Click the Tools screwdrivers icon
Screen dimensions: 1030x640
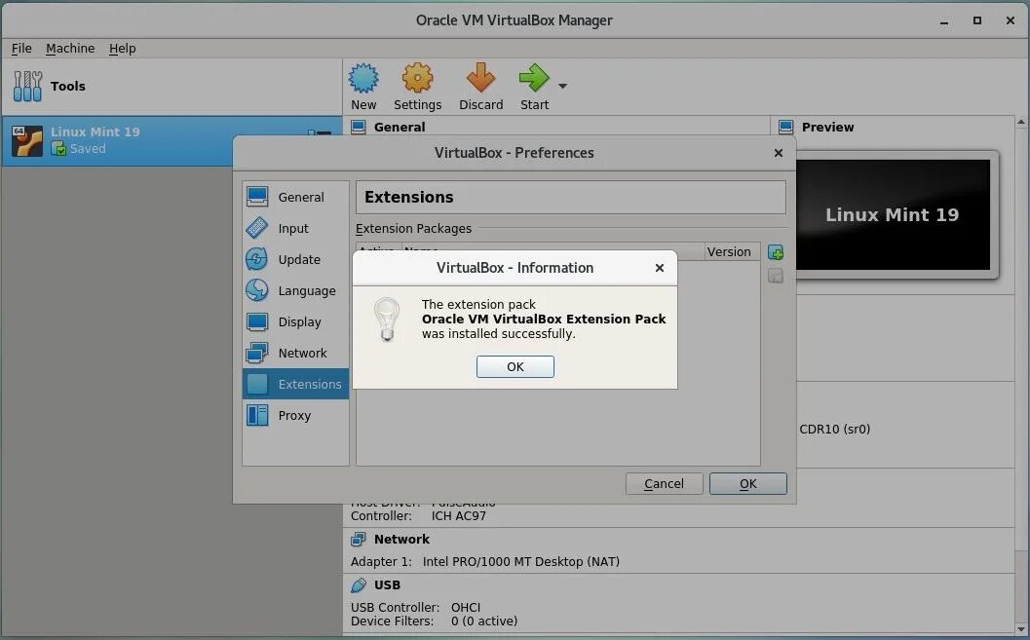coord(27,86)
